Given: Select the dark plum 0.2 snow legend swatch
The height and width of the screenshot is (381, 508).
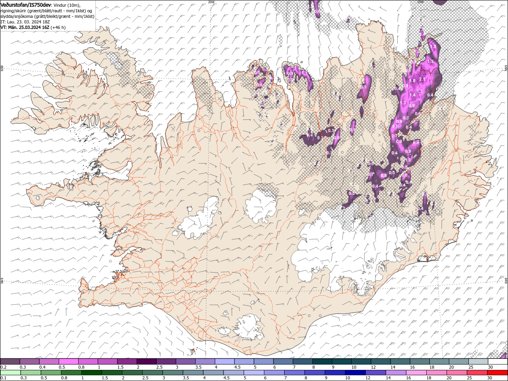Looking at the screenshot, I should click(x=10, y=362).
